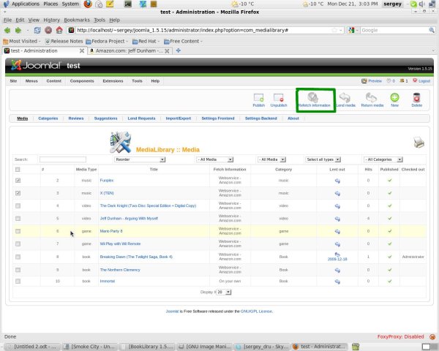Switch to the Lend Requests submenu tab
The width and height of the screenshot is (439, 351).
[141, 118]
